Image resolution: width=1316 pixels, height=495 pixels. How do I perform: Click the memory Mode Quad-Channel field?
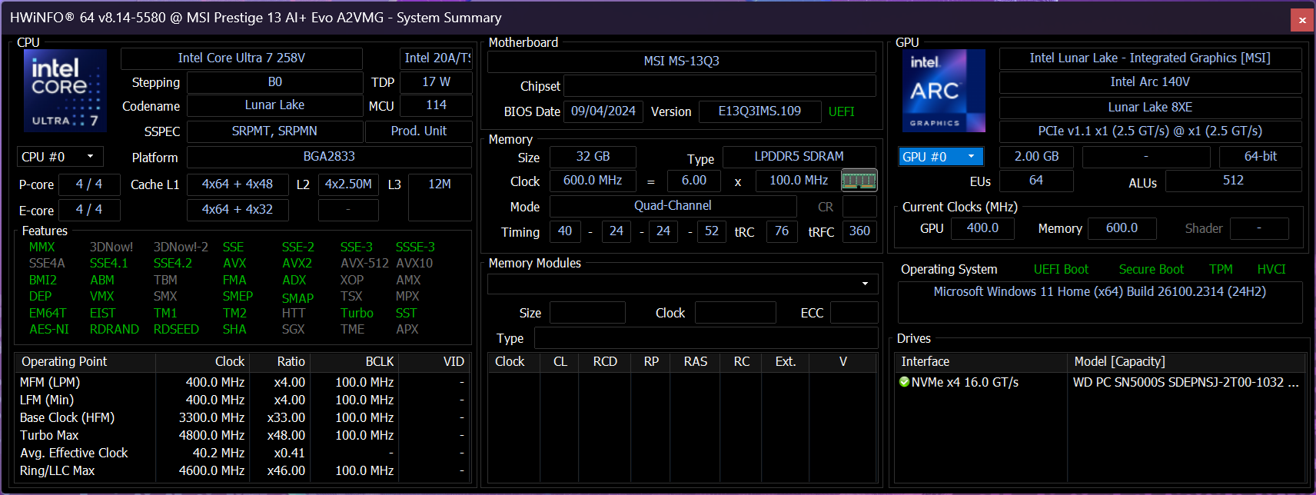pyautogui.click(x=673, y=206)
